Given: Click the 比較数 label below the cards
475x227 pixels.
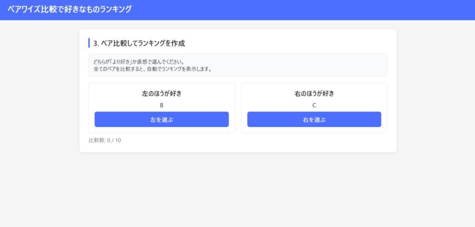Looking at the screenshot, I should point(97,140).
